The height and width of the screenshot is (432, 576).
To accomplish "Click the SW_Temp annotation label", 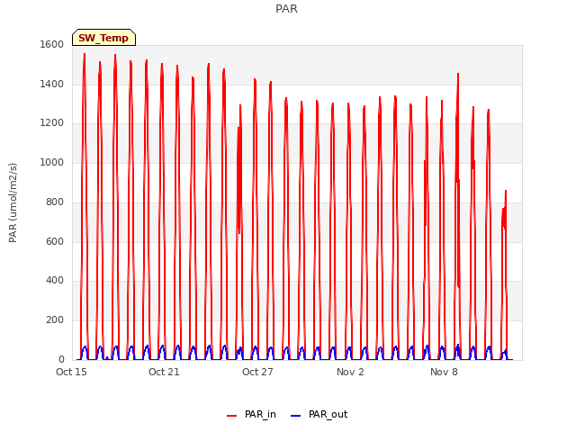I will click(x=103, y=38).
